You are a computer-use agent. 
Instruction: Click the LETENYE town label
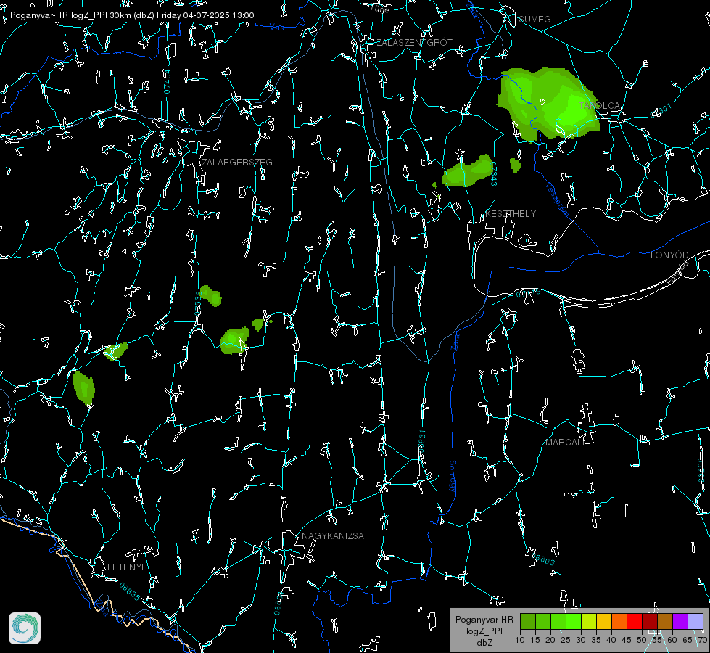pyautogui.click(x=127, y=567)
